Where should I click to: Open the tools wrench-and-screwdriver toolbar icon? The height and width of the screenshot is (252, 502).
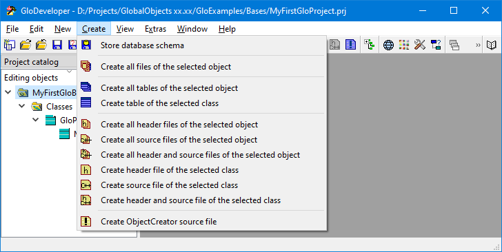coord(420,45)
